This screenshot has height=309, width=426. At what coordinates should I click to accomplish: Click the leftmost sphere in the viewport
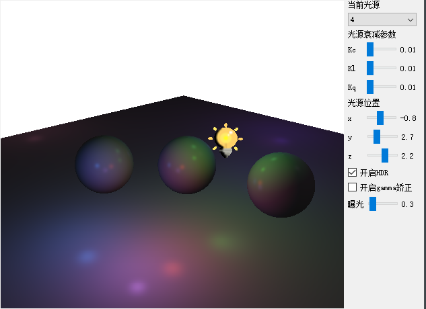(104, 165)
